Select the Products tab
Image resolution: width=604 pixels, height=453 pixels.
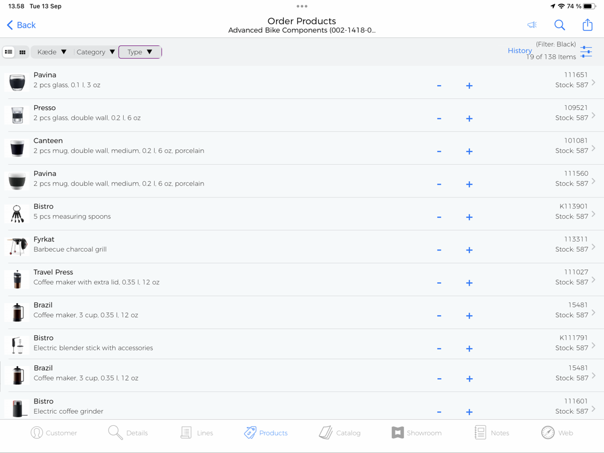[x=266, y=432]
